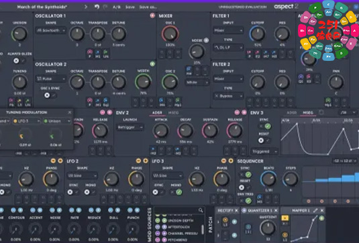
Task: Switch ENV 3 to the ADSR tab
Action: pyautogui.click(x=291, y=112)
